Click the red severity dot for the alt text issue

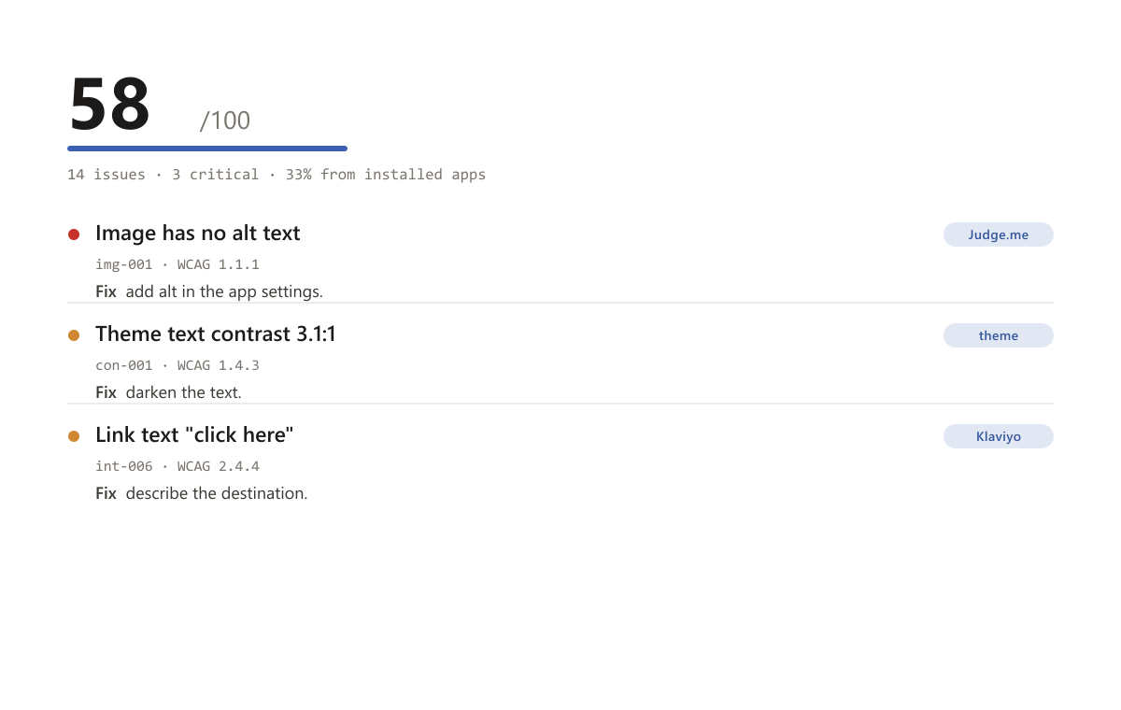click(74, 234)
